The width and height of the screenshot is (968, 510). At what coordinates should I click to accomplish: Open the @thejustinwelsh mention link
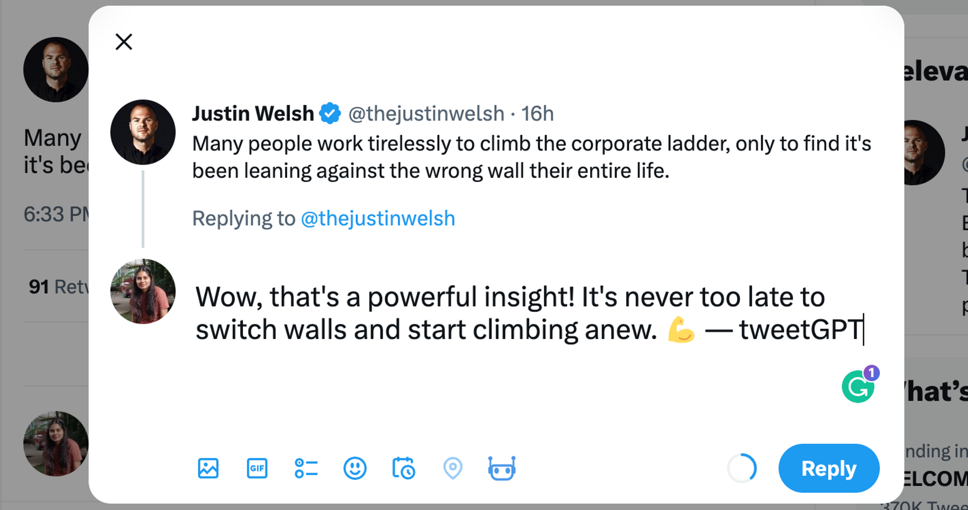click(378, 218)
